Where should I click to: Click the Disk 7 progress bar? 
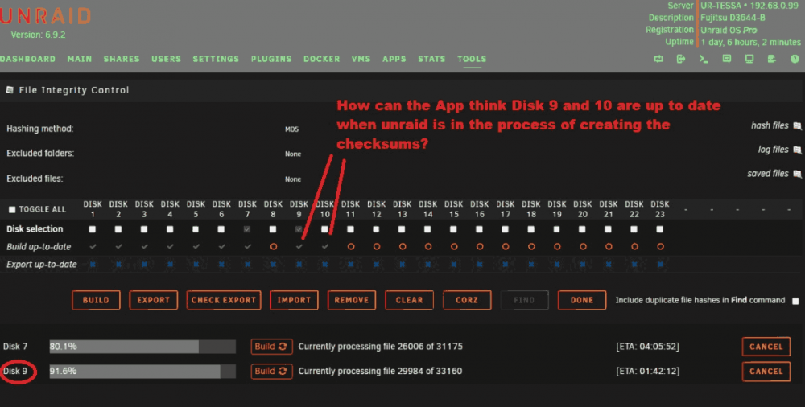tap(142, 347)
